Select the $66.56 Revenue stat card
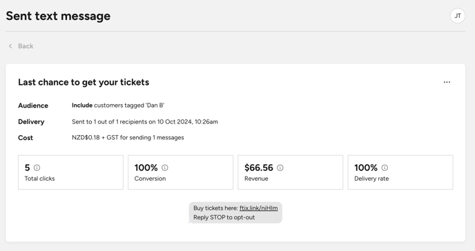 tap(290, 172)
